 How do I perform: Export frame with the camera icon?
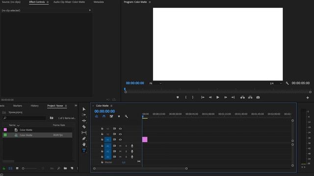tap(258, 97)
